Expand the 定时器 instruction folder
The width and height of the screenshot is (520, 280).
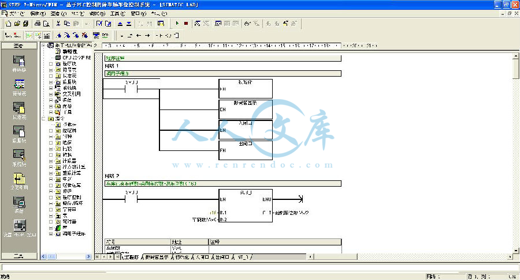(51, 221)
